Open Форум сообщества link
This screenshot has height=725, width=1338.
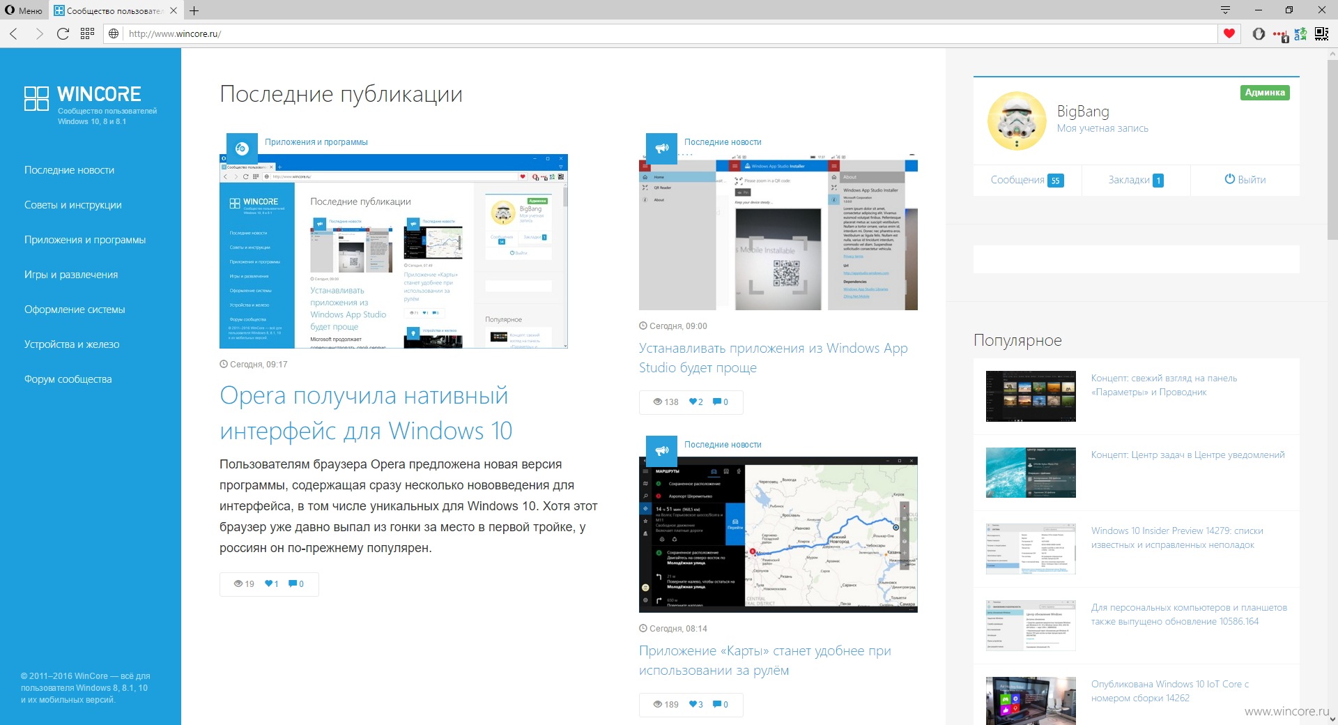tap(68, 379)
